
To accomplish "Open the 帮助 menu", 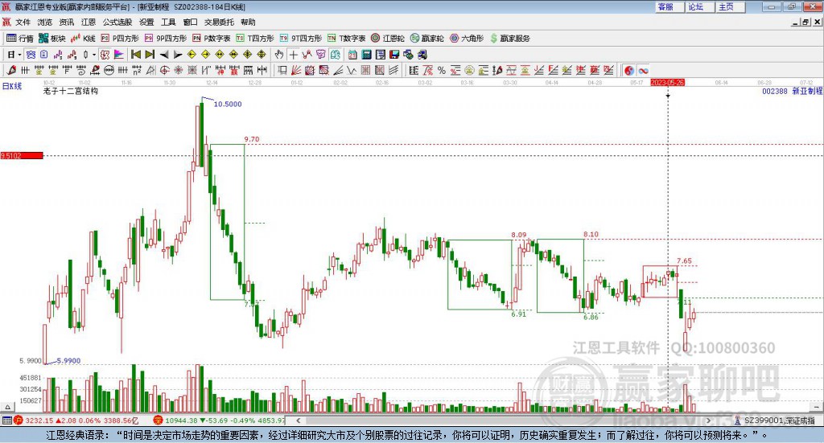I will [x=248, y=22].
